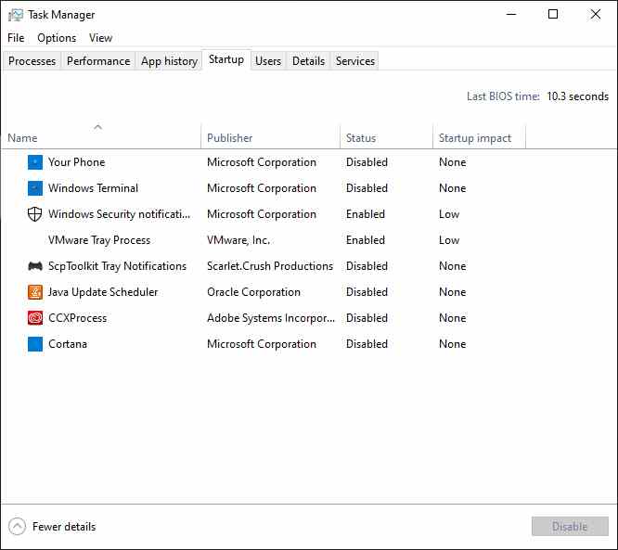
Task: Sort by the Name column header
Action: (101, 136)
